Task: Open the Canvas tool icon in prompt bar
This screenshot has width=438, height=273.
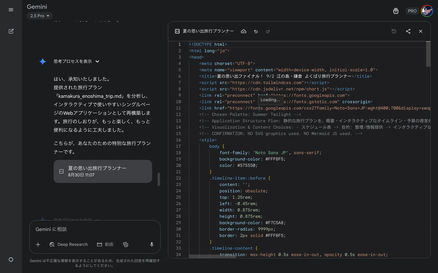Action: (126, 244)
